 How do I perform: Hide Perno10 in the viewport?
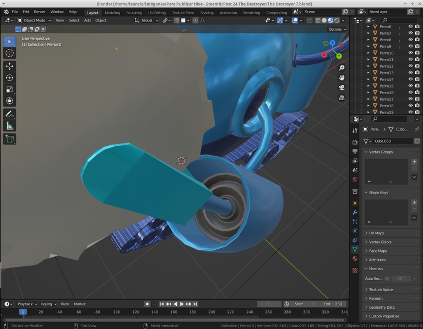coord(410,53)
